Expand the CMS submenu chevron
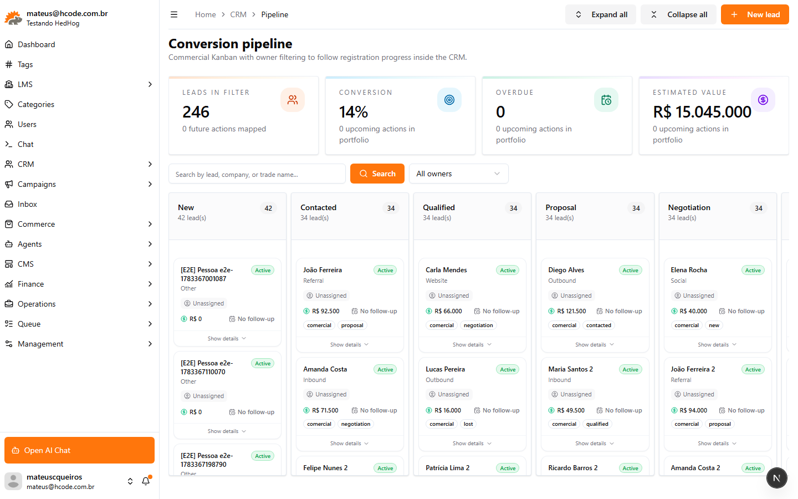Image resolution: width=798 pixels, height=499 pixels. pos(150,264)
